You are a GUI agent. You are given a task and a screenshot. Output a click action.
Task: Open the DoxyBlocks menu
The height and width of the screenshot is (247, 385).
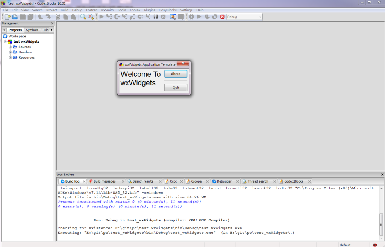tap(168, 10)
